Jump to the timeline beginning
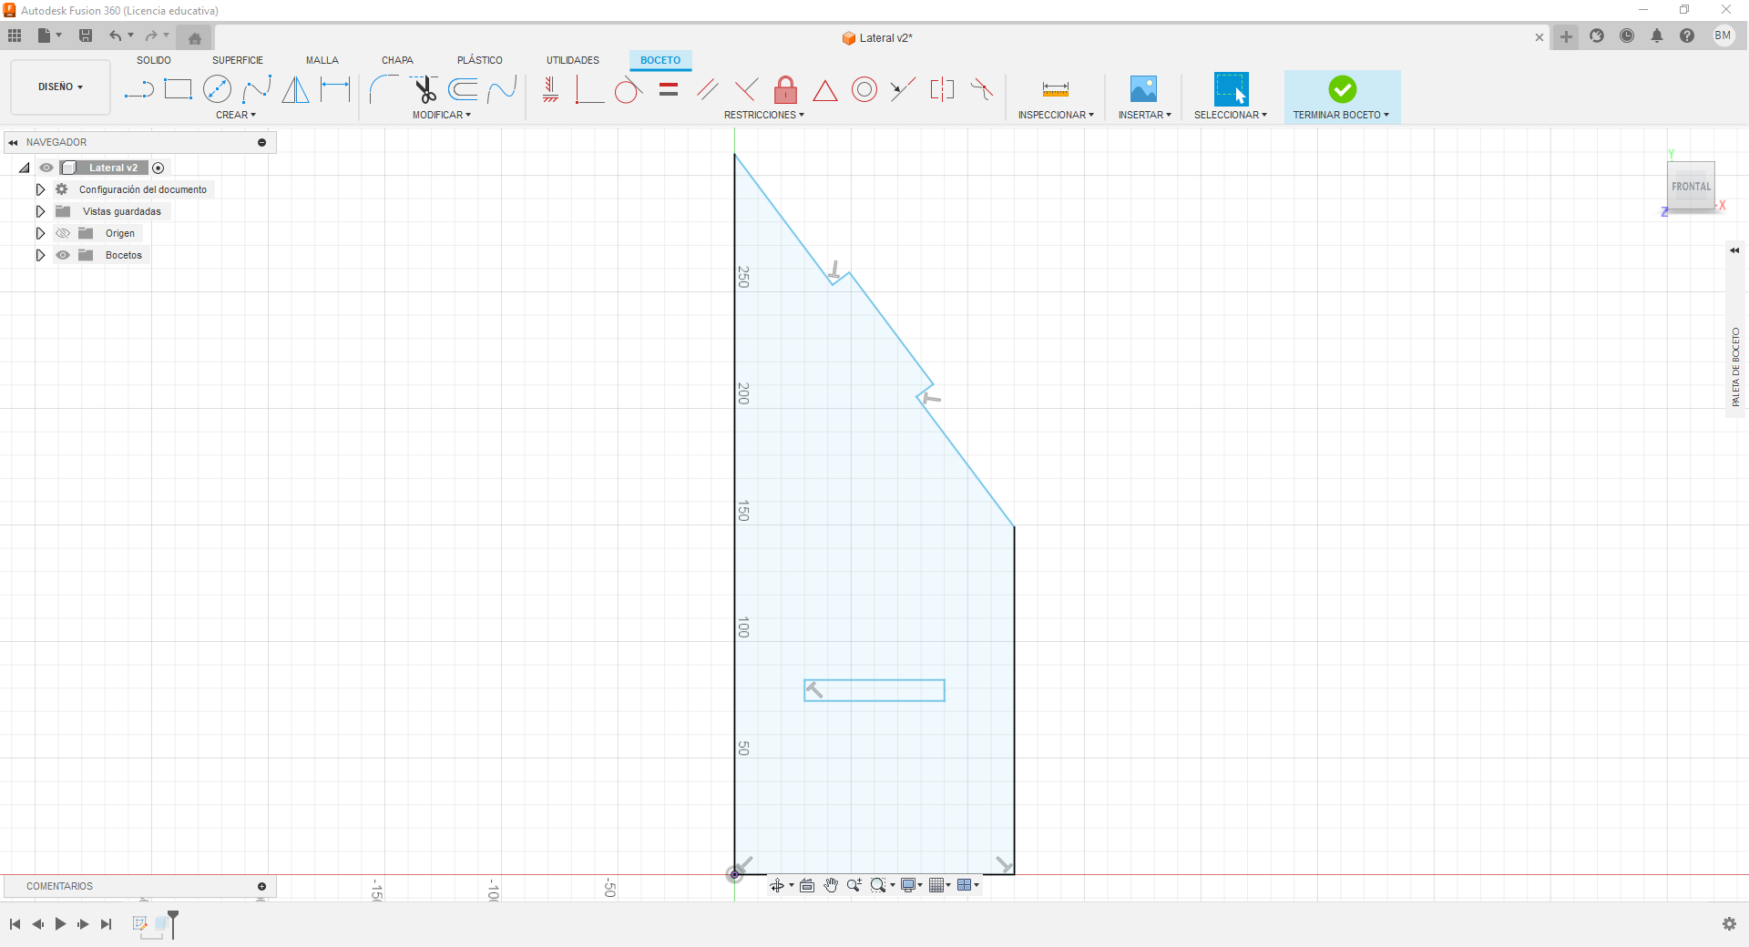The image size is (1749, 947). point(15,924)
